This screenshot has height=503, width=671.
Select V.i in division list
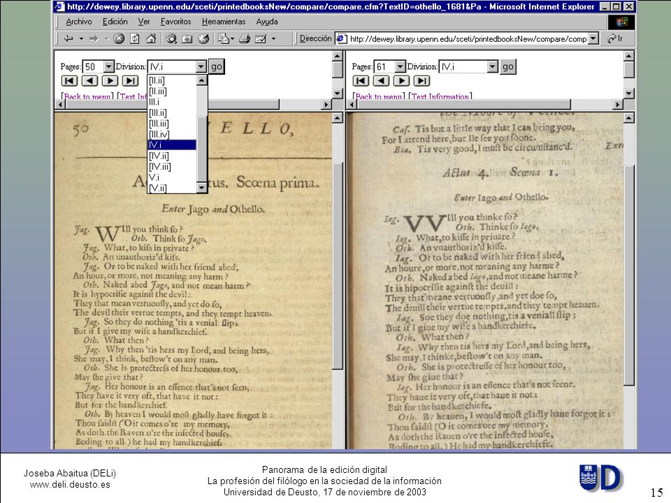[x=172, y=177]
